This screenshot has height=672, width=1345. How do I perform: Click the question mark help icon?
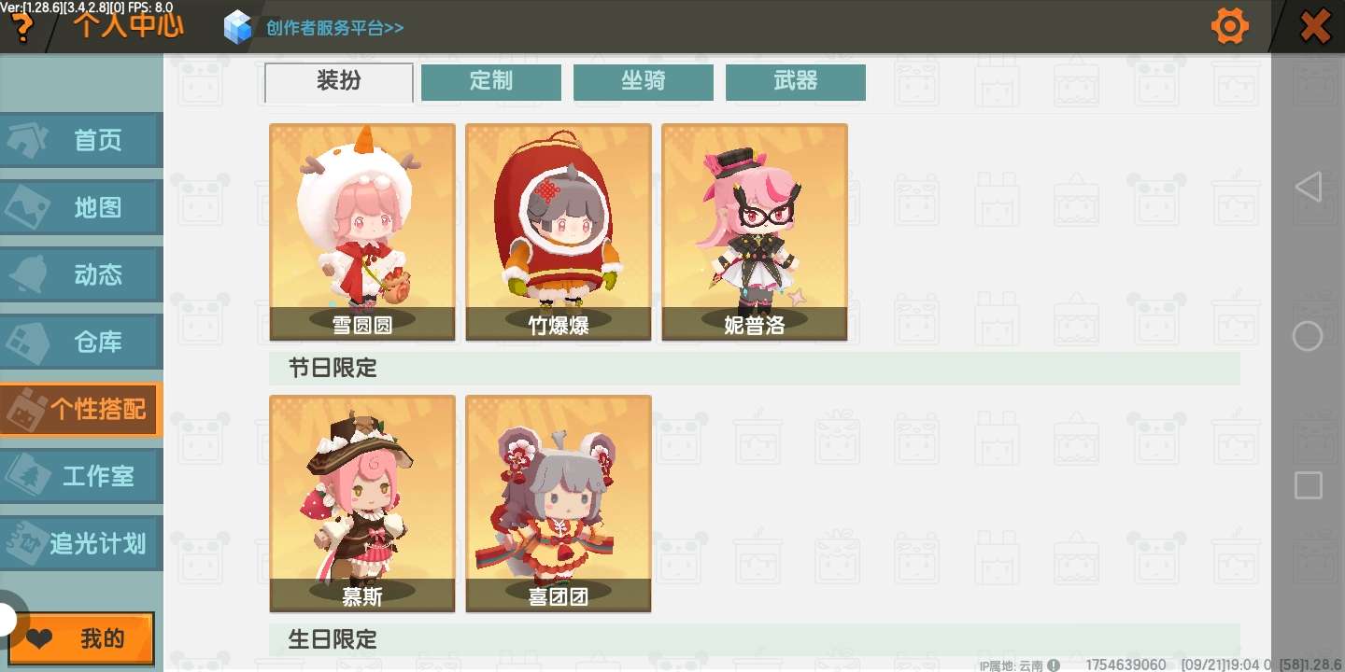pyautogui.click(x=21, y=28)
